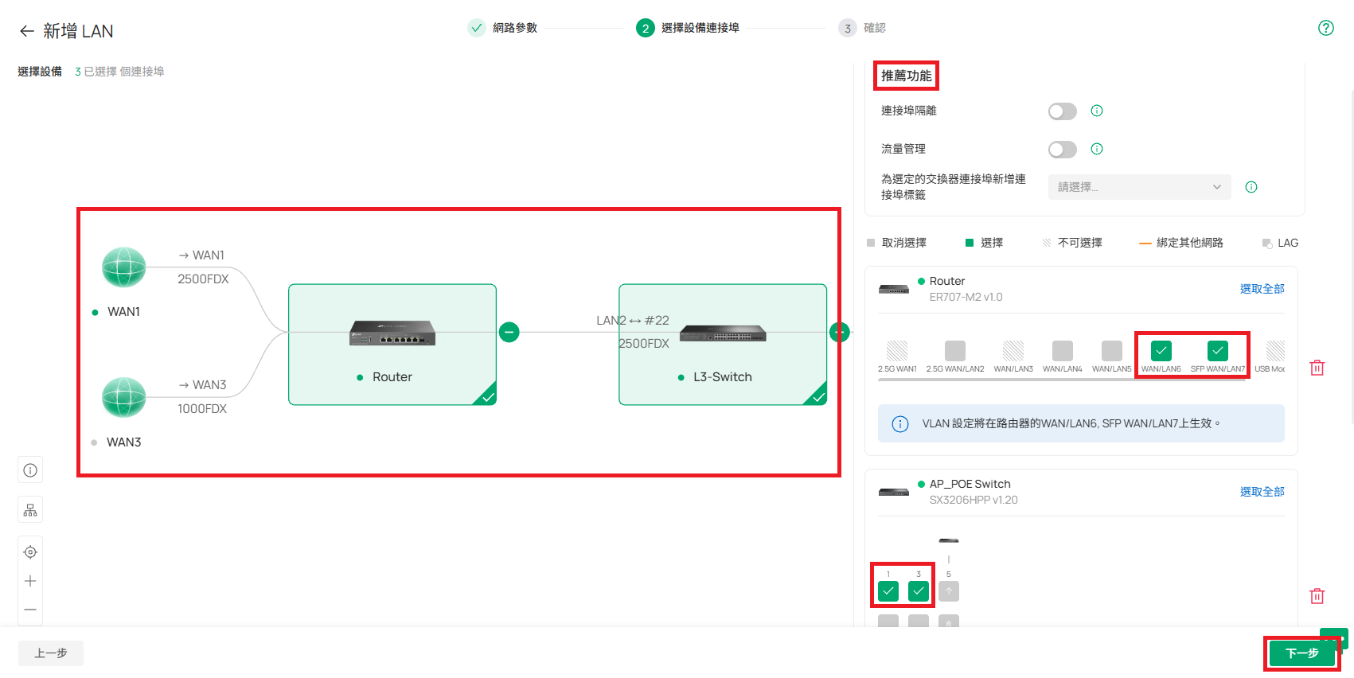Click 選取全部 for the Router

pos(1262,289)
